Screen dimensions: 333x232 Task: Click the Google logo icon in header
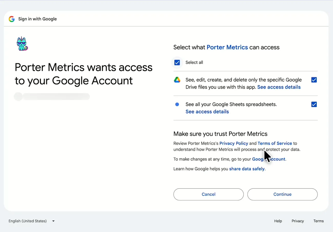point(12,19)
